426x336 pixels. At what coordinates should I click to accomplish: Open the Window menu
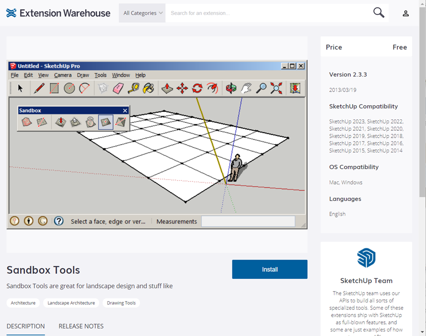point(121,75)
